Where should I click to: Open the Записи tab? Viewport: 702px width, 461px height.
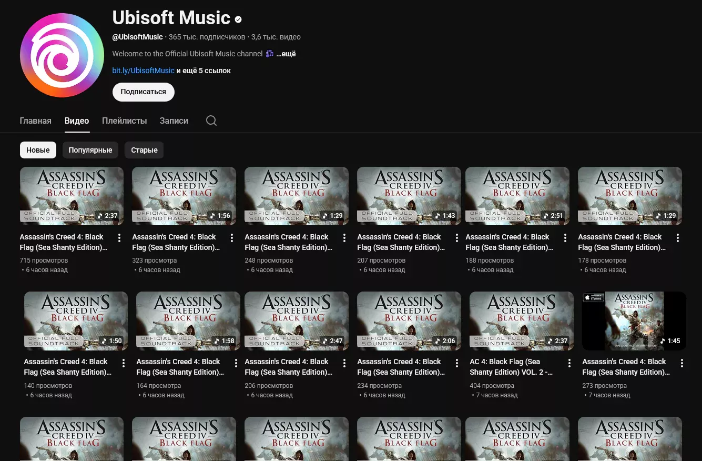174,121
